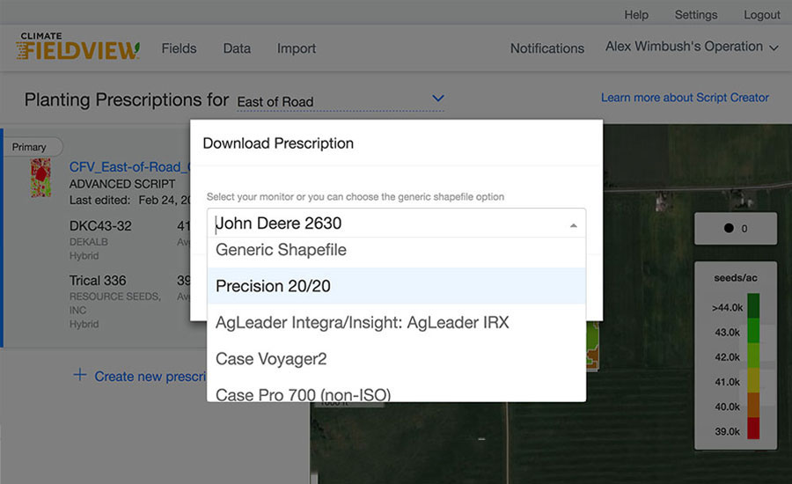Click the Climate FieldView logo
The height and width of the screenshot is (484, 792).
coord(77,48)
